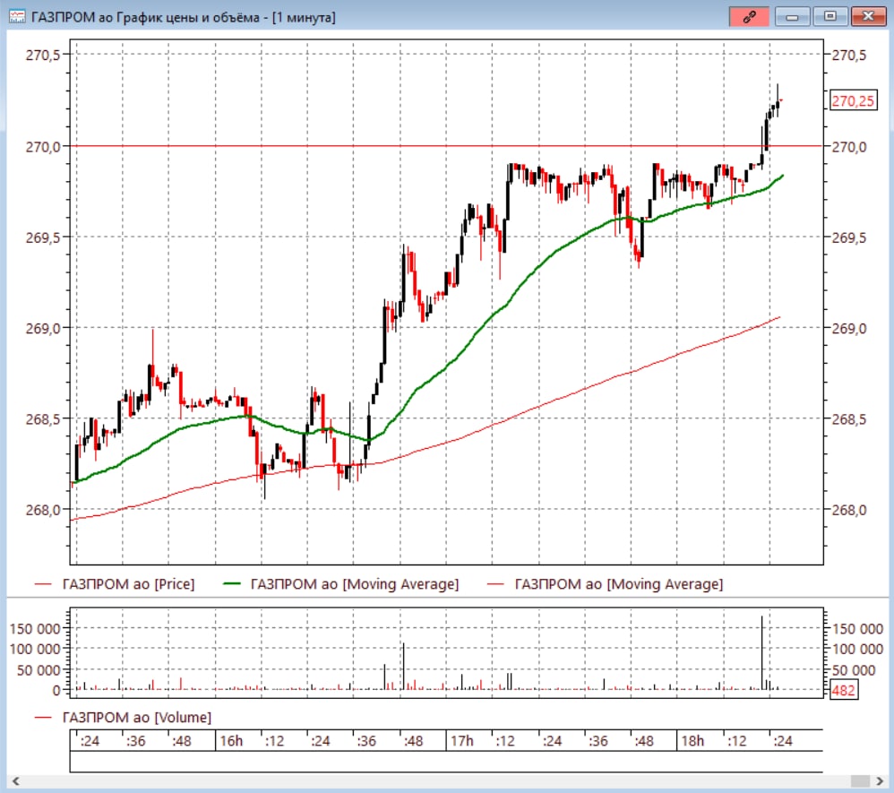Image resolution: width=894 pixels, height=793 pixels.
Task: Click the 270,0 label on left price axis
Action: 43,147
